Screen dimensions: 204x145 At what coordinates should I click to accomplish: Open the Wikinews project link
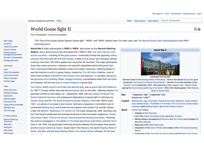(x=8, y=124)
